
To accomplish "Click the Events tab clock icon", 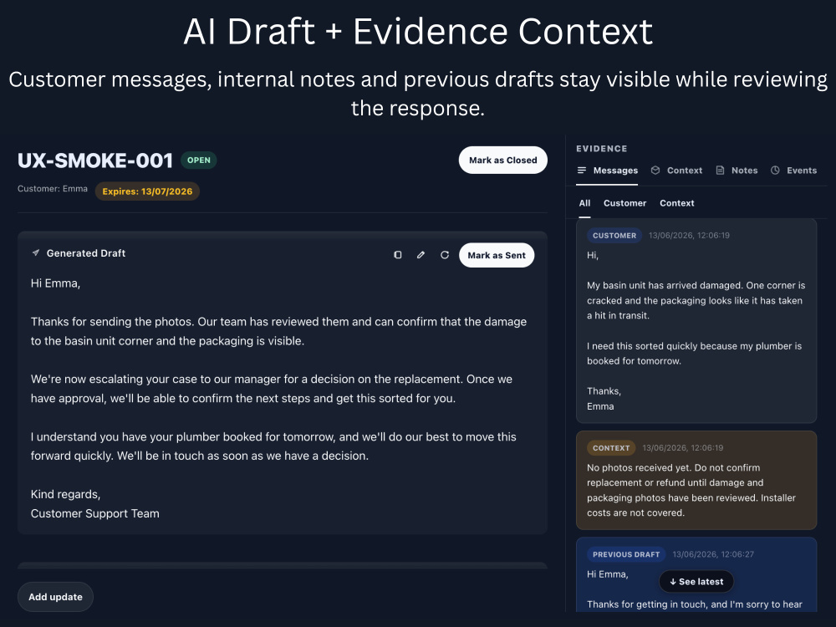I will tap(775, 170).
